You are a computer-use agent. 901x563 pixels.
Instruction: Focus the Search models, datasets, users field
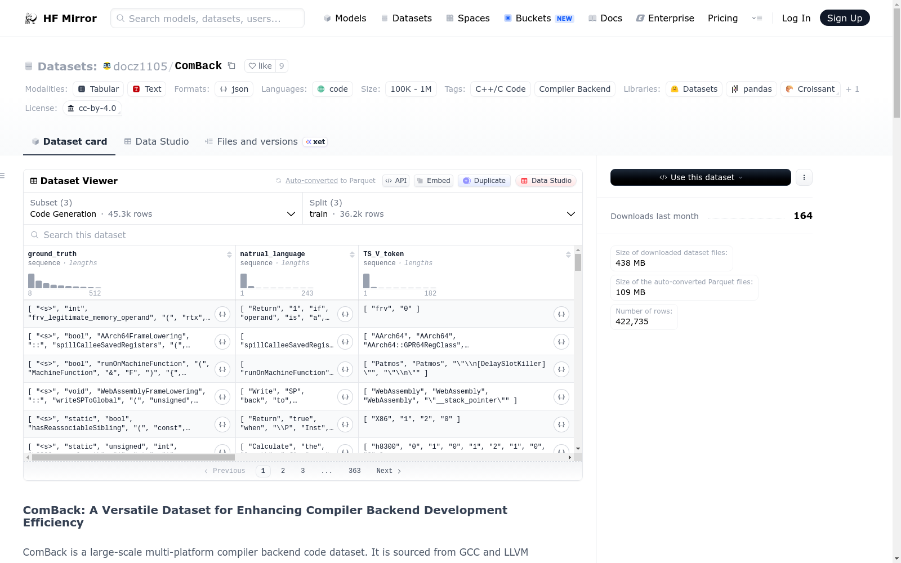207,18
